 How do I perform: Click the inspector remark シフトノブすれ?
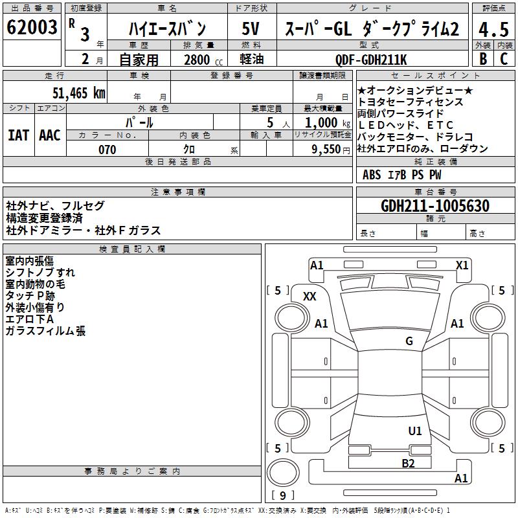(x=40, y=273)
